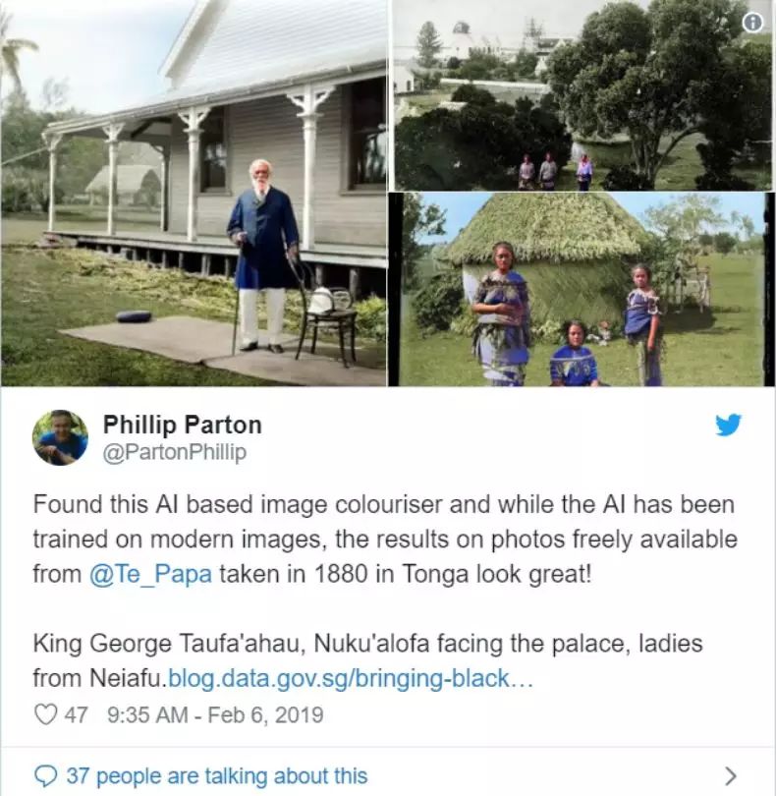The width and height of the screenshot is (776, 796).
Task: Open the Neiafu ladies thatched hut photo
Action: [583, 289]
